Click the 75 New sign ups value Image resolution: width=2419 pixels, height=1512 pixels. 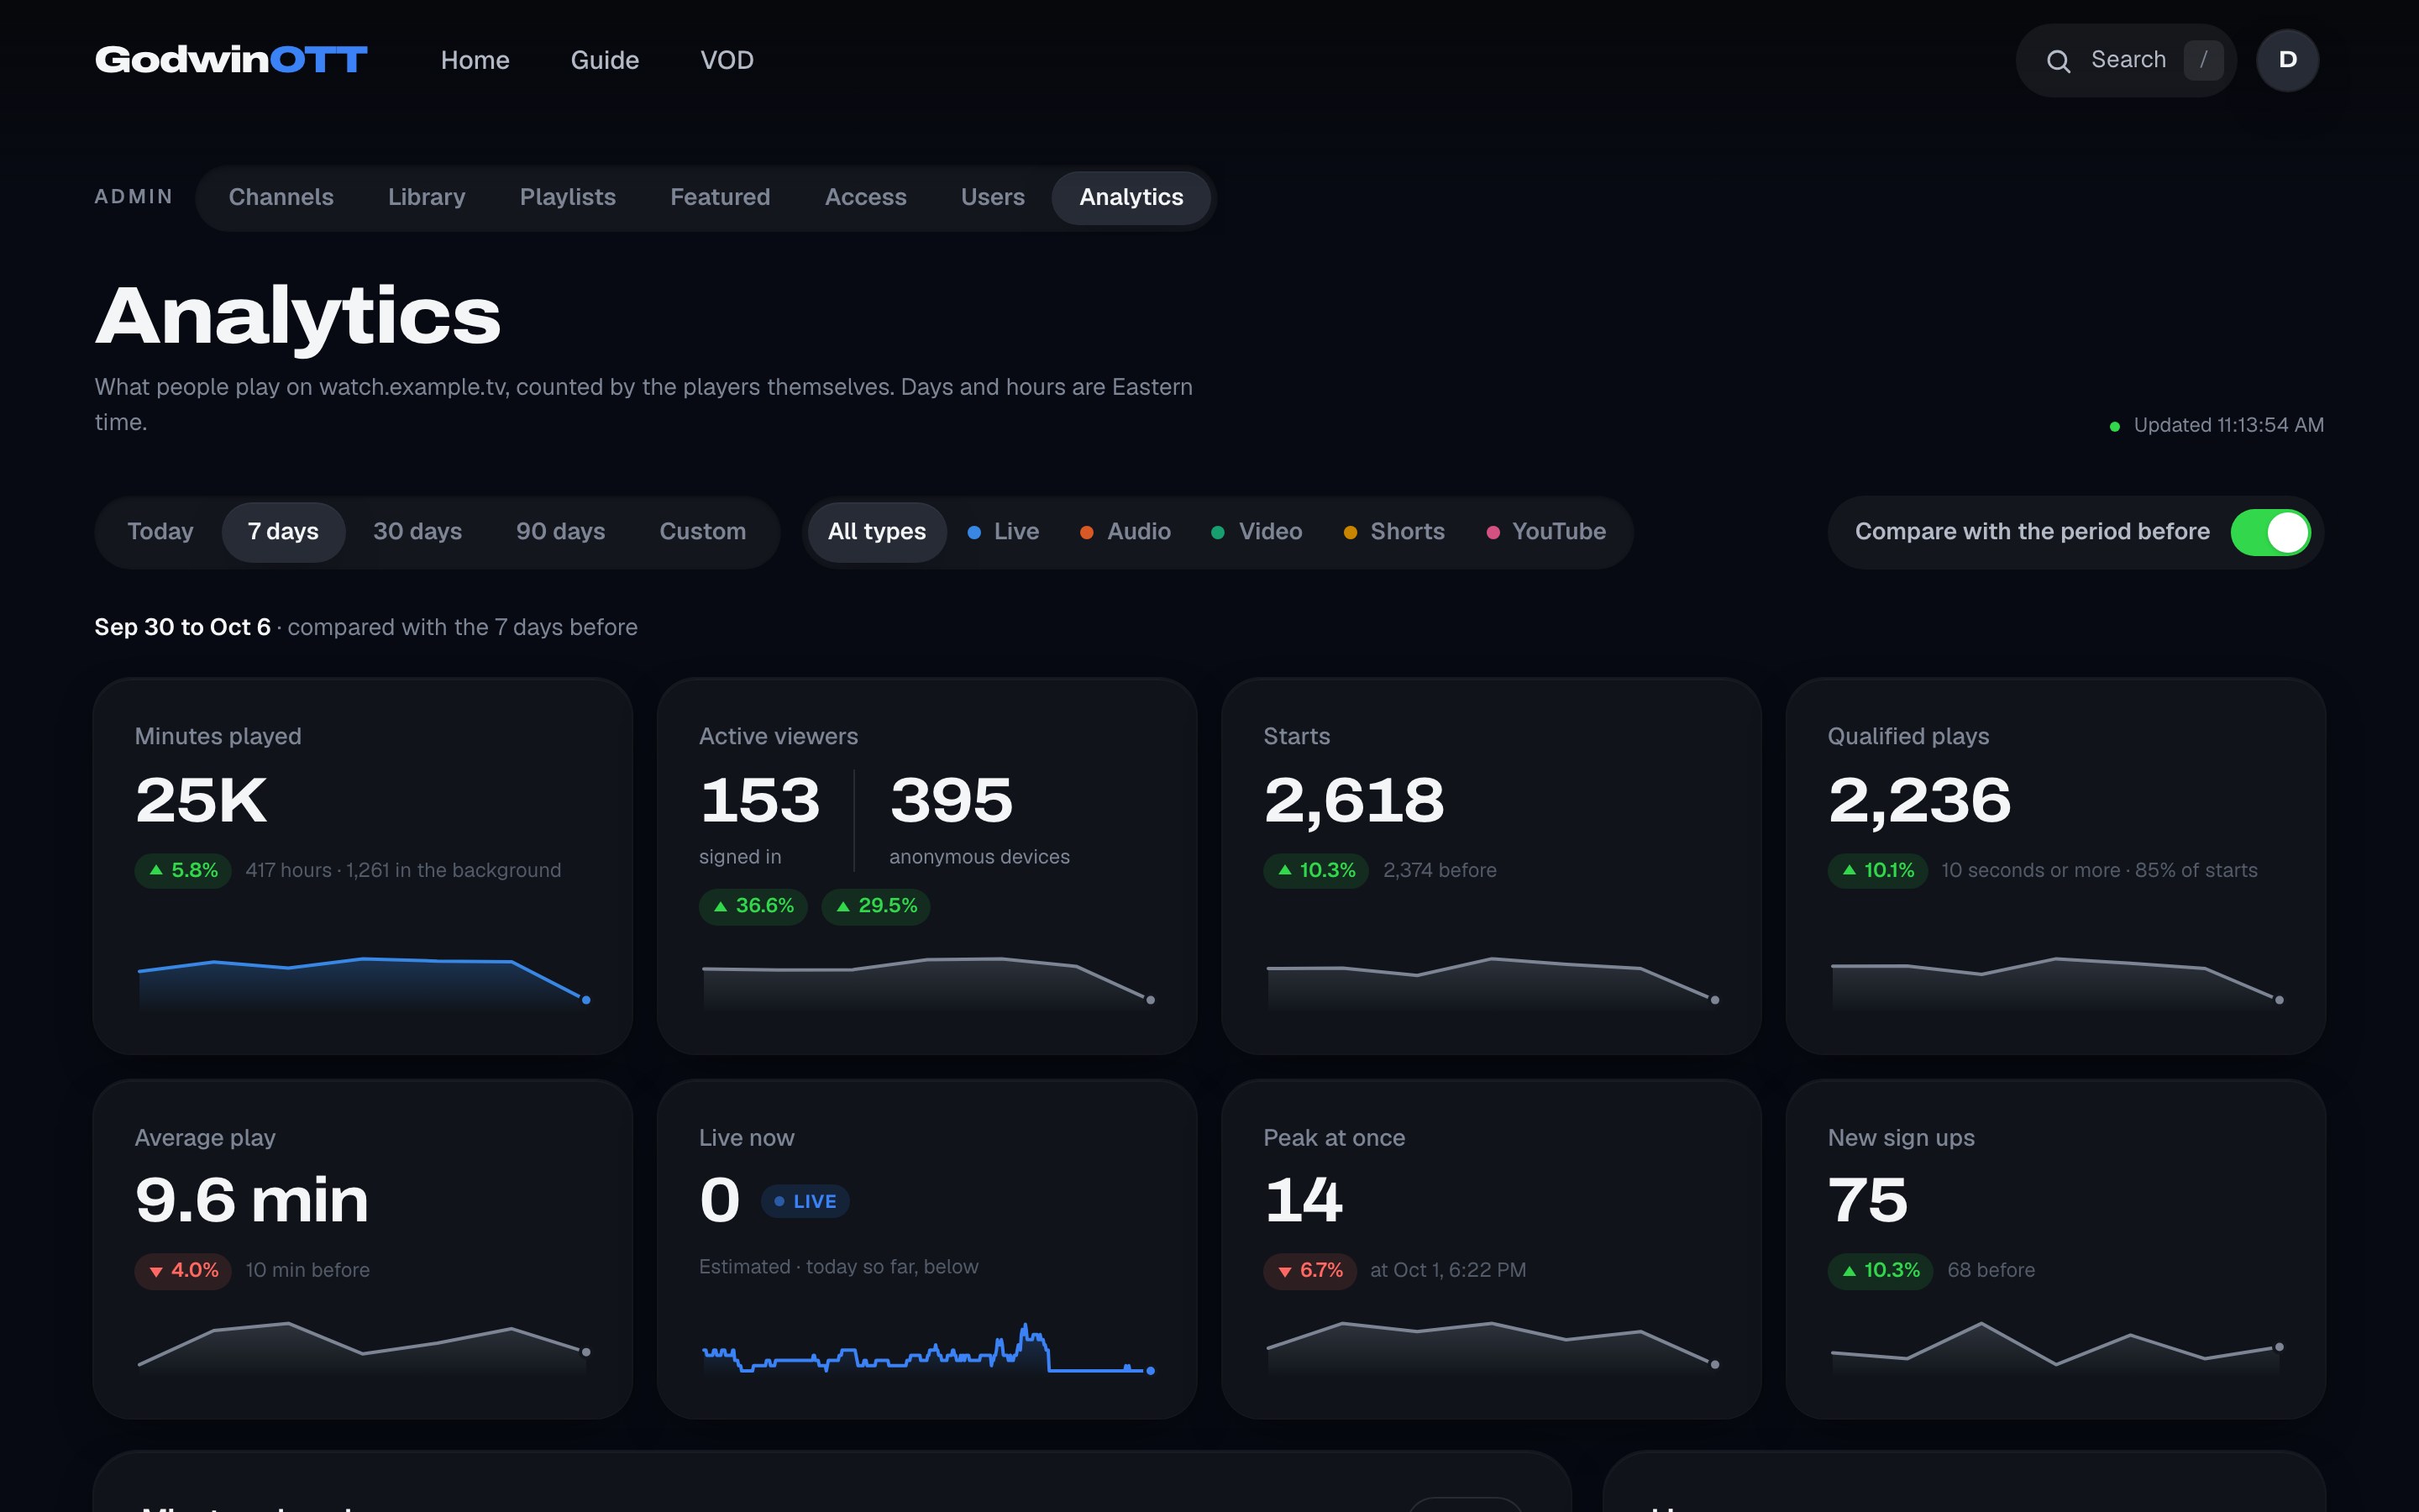(x=1867, y=1200)
